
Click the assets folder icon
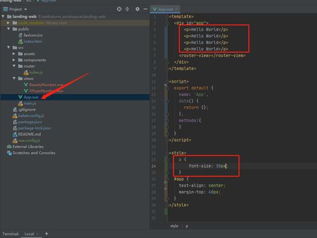click(x=20, y=53)
